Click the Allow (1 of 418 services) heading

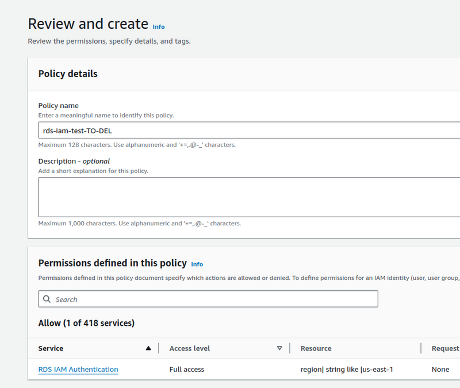click(86, 323)
